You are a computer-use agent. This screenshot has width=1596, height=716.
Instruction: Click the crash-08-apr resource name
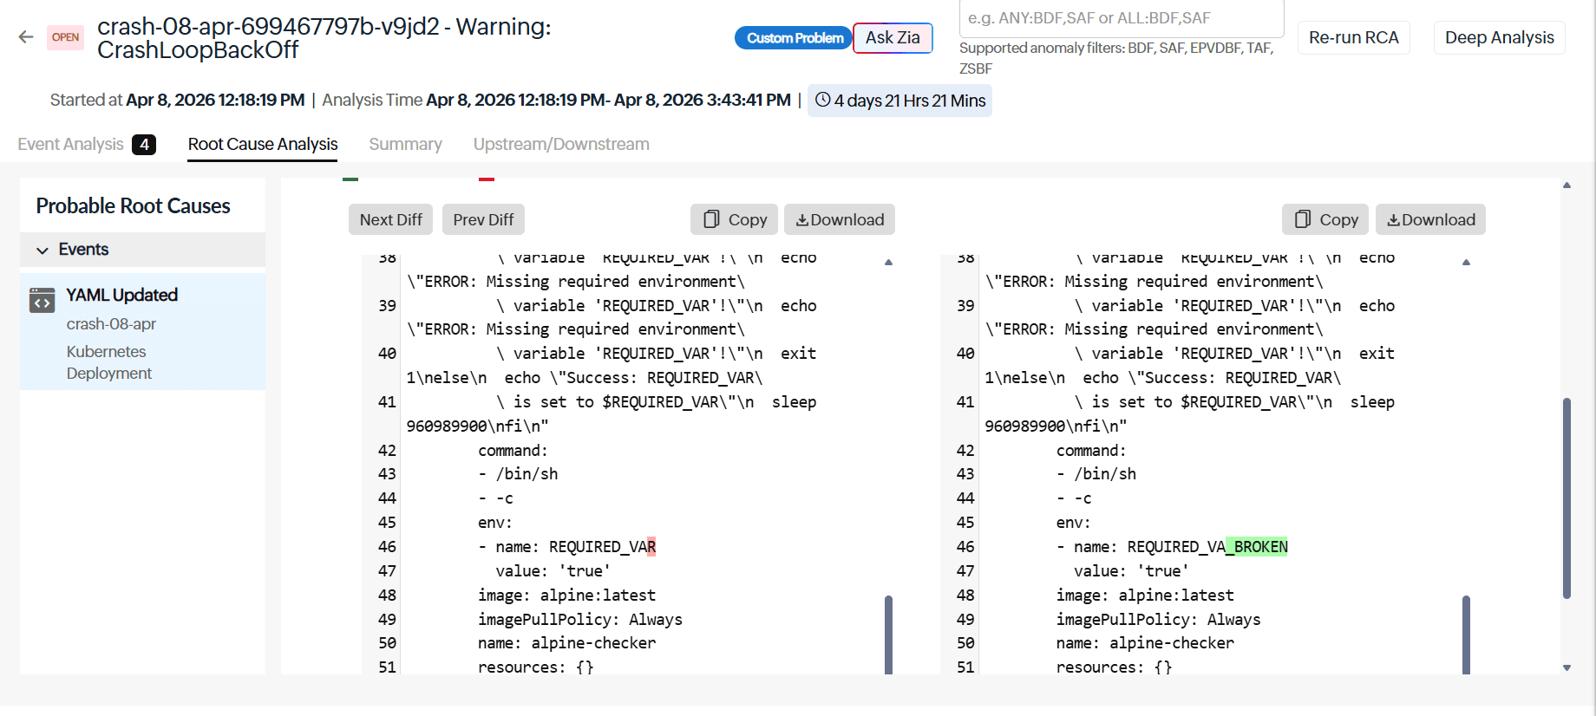[x=111, y=324]
